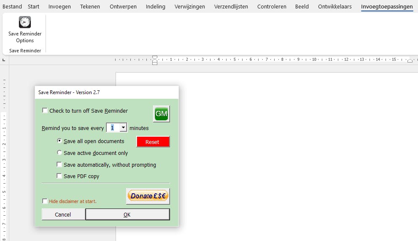Click the Save Reminder dialog title bar
418x241 pixels.
pyautogui.click(x=107, y=92)
